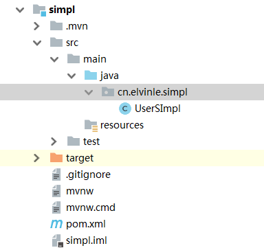Collapse the java source folder chevron
The height and width of the screenshot is (248, 264).
(71, 76)
